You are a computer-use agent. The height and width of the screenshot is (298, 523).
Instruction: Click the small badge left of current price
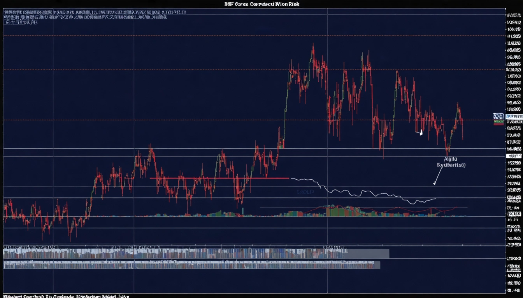click(x=498, y=116)
